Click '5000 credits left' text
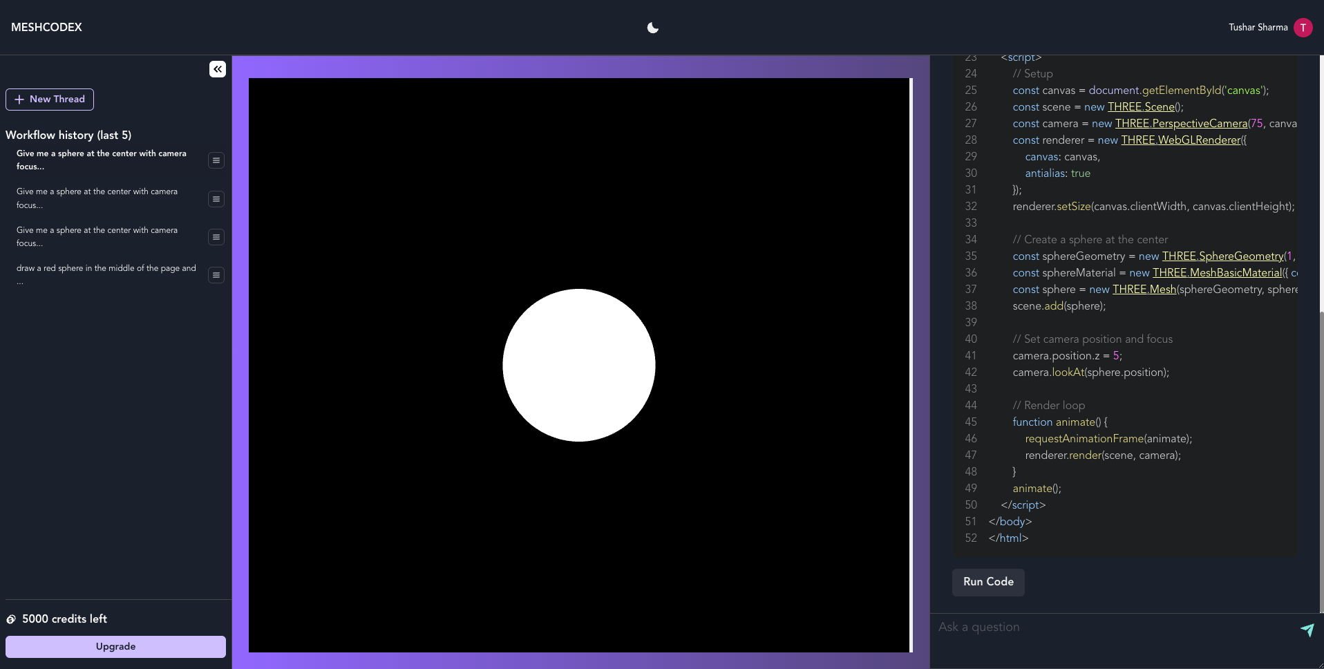Screen dimensions: 1324x669 (x=64, y=619)
